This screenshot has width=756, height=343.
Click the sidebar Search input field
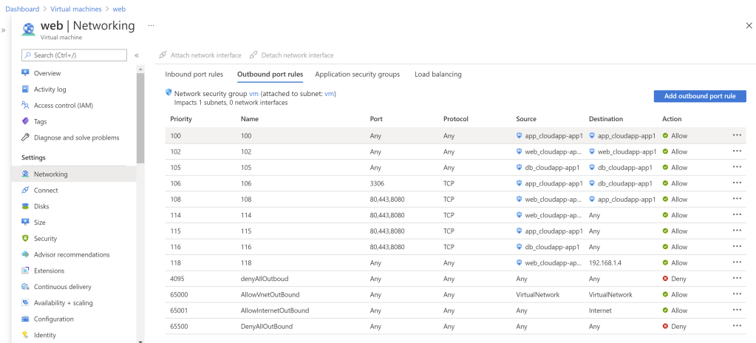74,55
